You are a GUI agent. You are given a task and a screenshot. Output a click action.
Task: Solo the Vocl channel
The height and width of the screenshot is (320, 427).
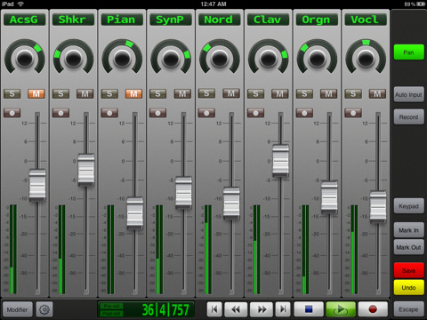tap(353, 94)
